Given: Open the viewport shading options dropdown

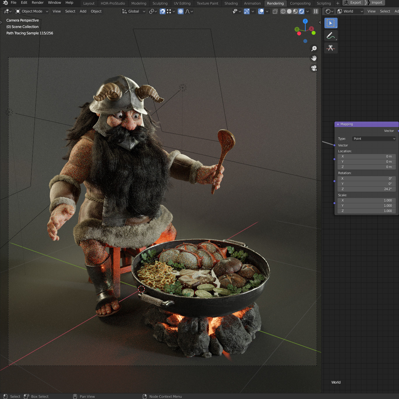Looking at the screenshot, I should [308, 11].
